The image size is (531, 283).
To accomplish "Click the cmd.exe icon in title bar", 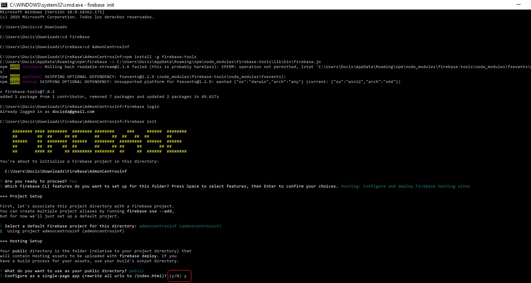I will [4, 5].
